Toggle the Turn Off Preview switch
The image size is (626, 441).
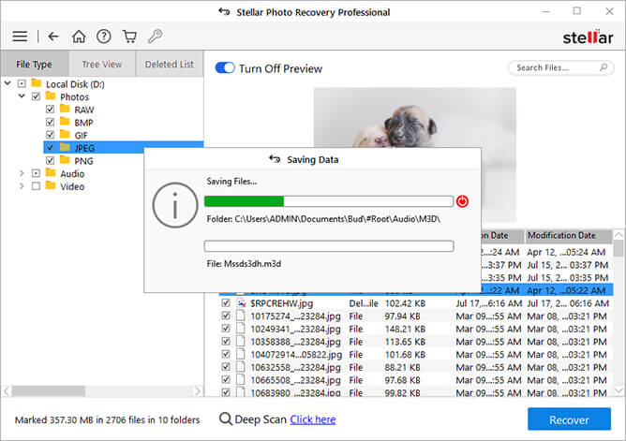coord(225,68)
